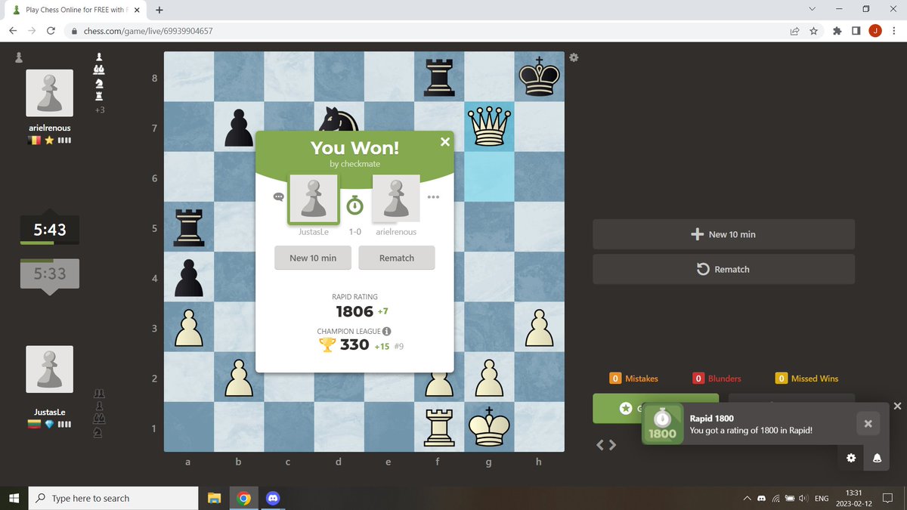The width and height of the screenshot is (907, 510).
Task: Open a new browser tab
Action: click(159, 11)
